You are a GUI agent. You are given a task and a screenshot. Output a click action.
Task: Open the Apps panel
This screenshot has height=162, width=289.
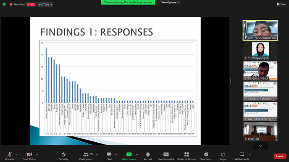pyautogui.click(x=223, y=156)
